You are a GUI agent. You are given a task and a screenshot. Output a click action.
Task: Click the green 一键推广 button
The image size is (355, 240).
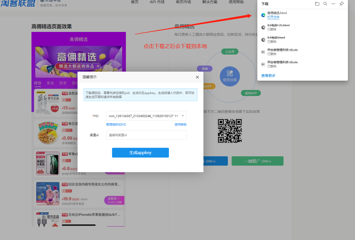(x=257, y=161)
